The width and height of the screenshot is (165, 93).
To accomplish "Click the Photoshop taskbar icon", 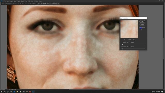I will point(33,92).
